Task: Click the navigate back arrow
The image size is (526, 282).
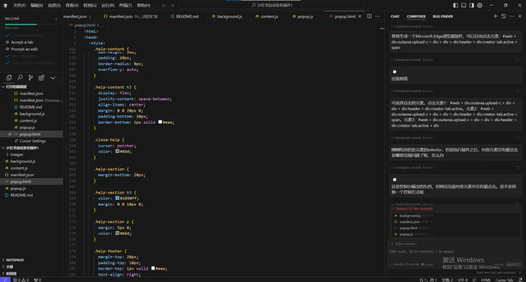Action: (x=164, y=5)
